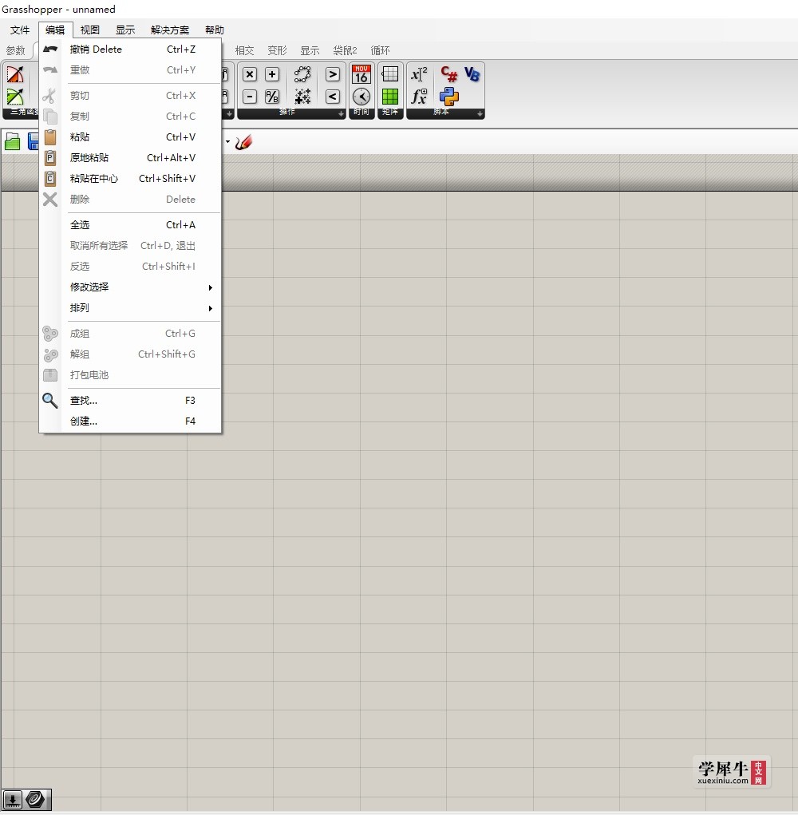Open dropdown arrow left of sketch pen
The height and width of the screenshot is (815, 798).
click(x=227, y=142)
